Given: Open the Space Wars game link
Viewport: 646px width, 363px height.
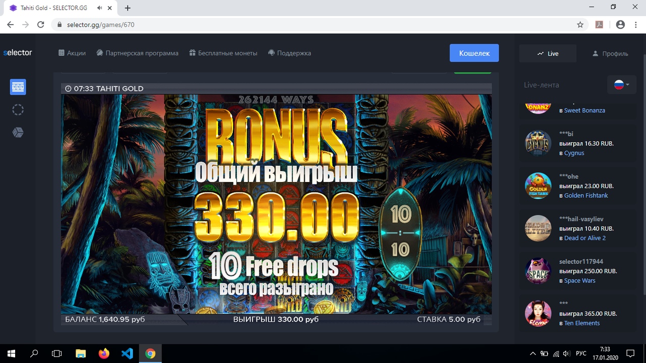Looking at the screenshot, I should pos(580,280).
